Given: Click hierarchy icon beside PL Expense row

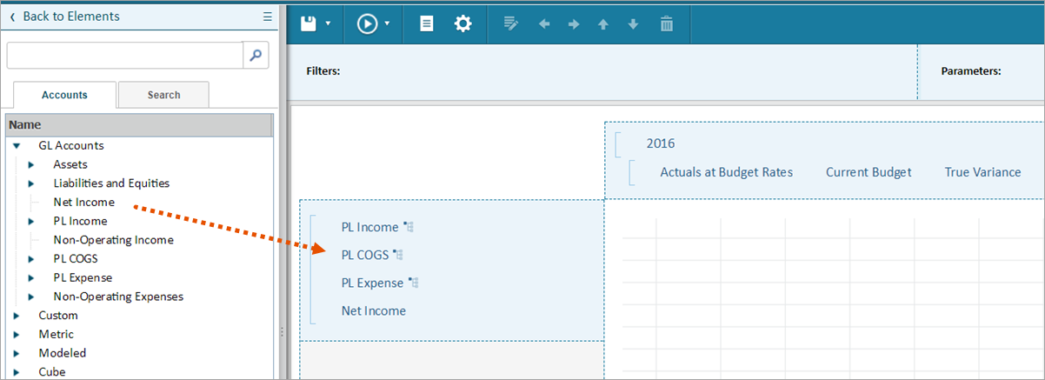Looking at the screenshot, I should coord(414,283).
